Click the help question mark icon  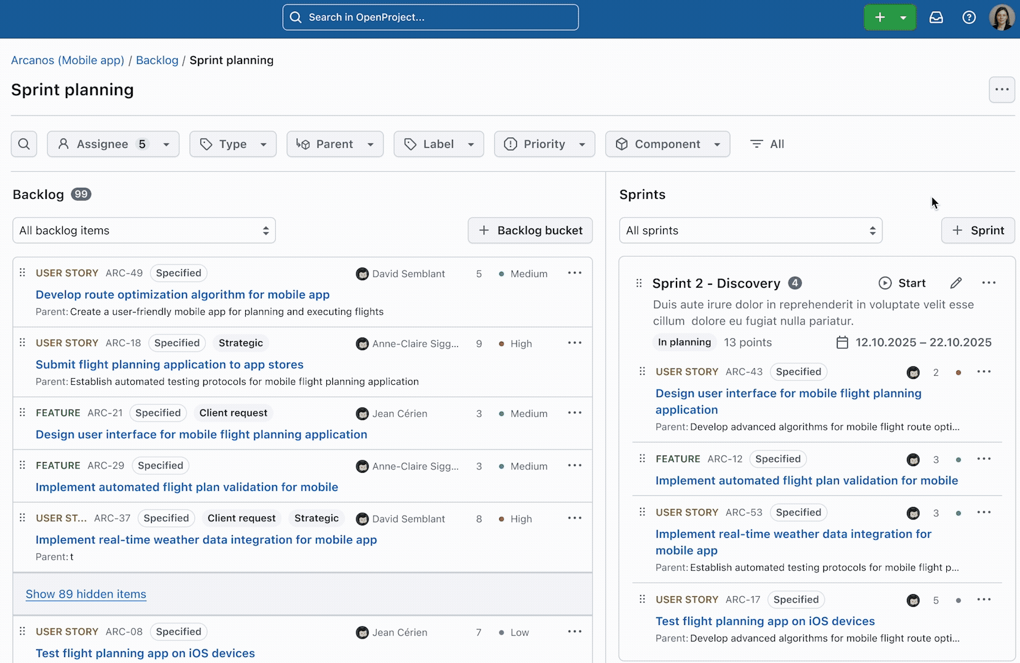tap(969, 17)
